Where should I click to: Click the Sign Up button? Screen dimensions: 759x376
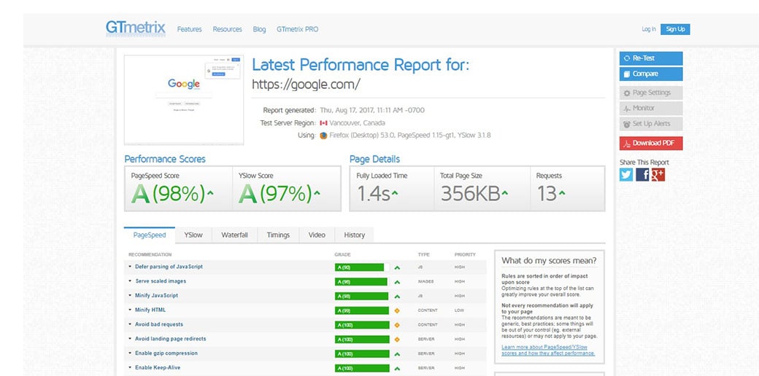pos(675,29)
